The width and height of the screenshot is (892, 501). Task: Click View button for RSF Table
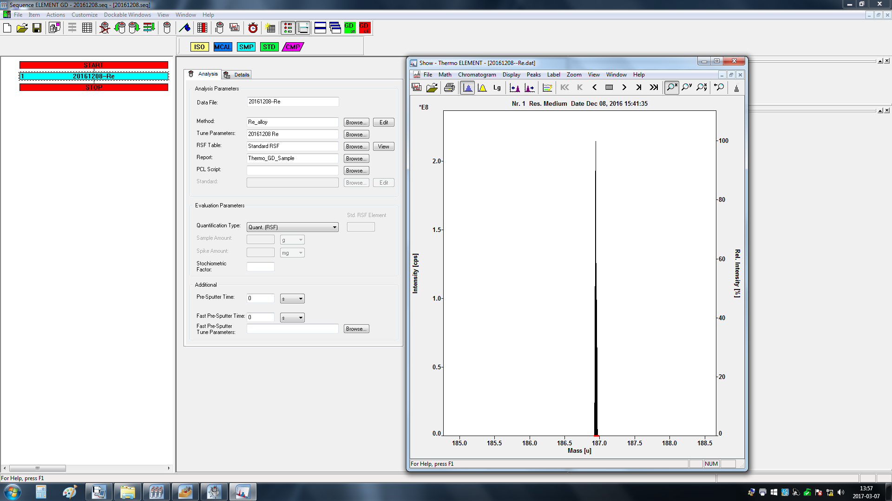click(x=383, y=147)
